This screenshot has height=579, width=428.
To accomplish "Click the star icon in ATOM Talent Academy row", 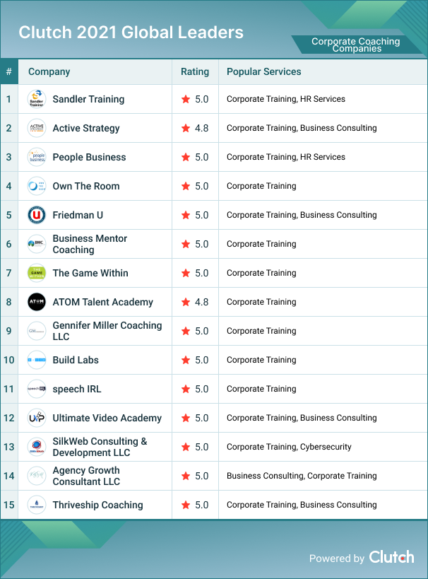I will coord(186,302).
